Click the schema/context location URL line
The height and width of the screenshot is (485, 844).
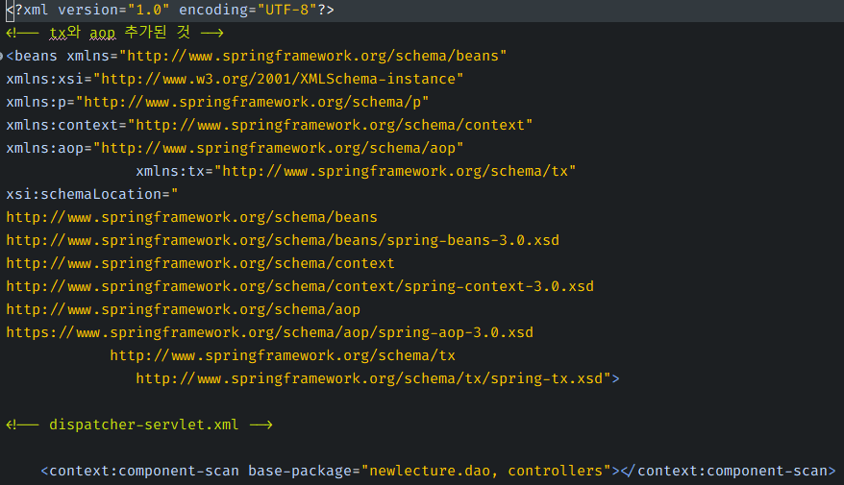pyautogui.click(x=200, y=263)
